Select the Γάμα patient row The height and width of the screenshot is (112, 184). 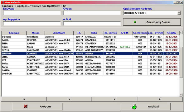90,47
